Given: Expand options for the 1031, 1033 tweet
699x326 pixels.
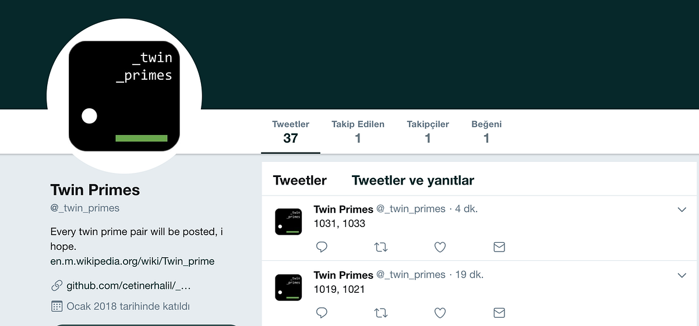Looking at the screenshot, I should click(682, 210).
